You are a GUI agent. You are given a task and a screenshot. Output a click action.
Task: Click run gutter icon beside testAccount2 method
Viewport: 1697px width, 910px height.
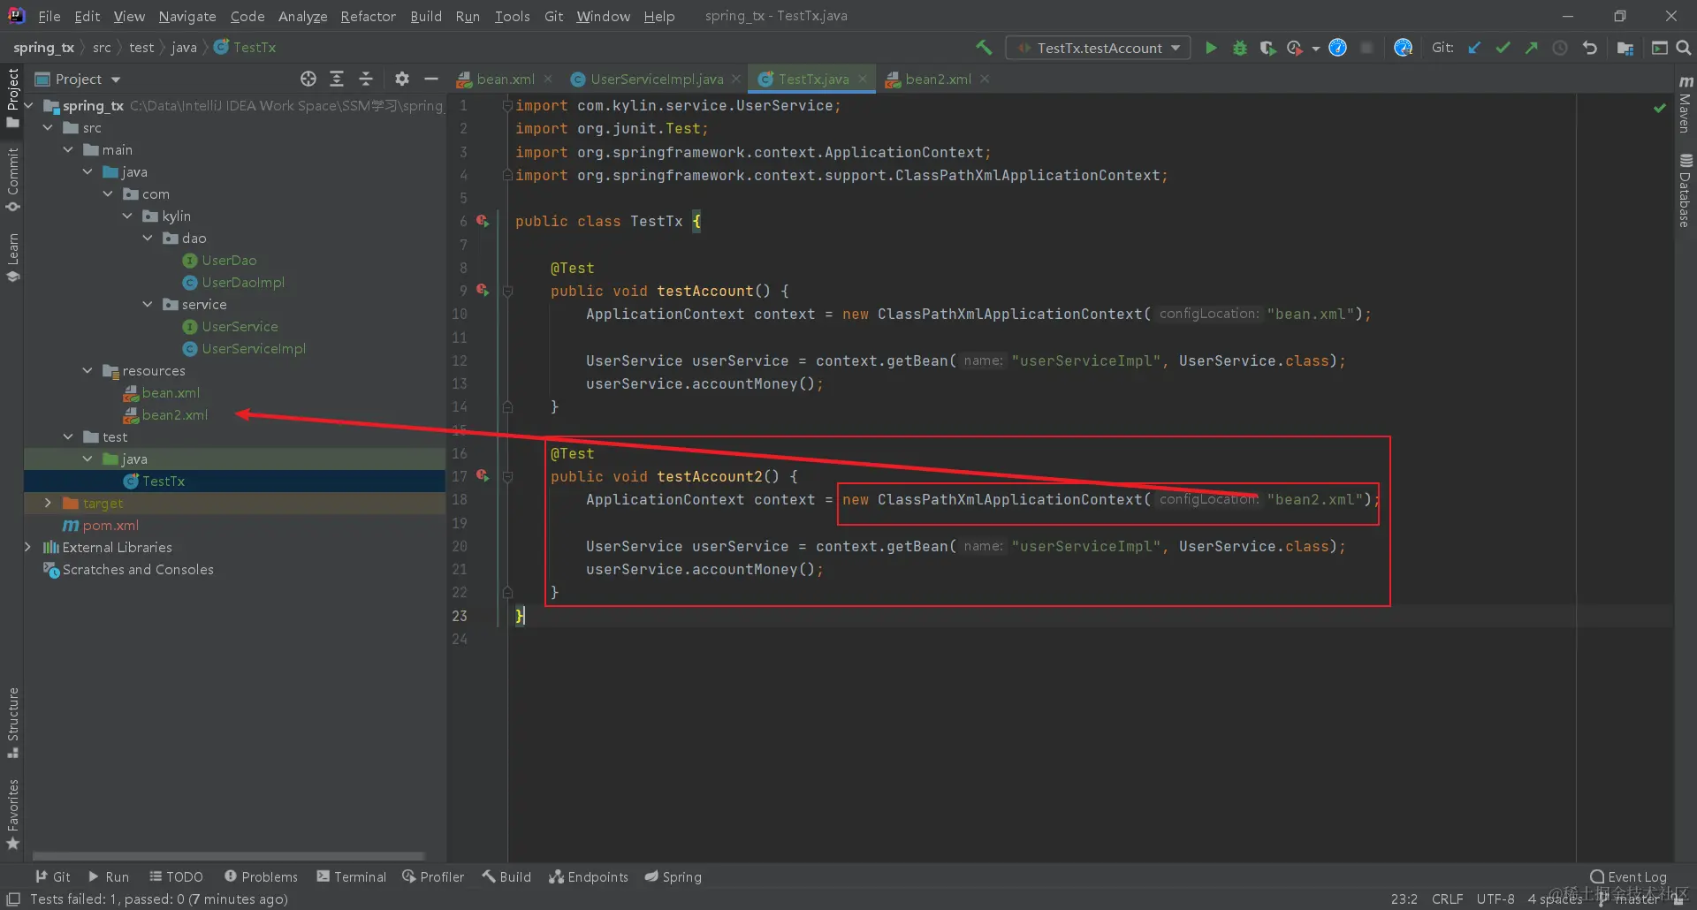click(483, 475)
